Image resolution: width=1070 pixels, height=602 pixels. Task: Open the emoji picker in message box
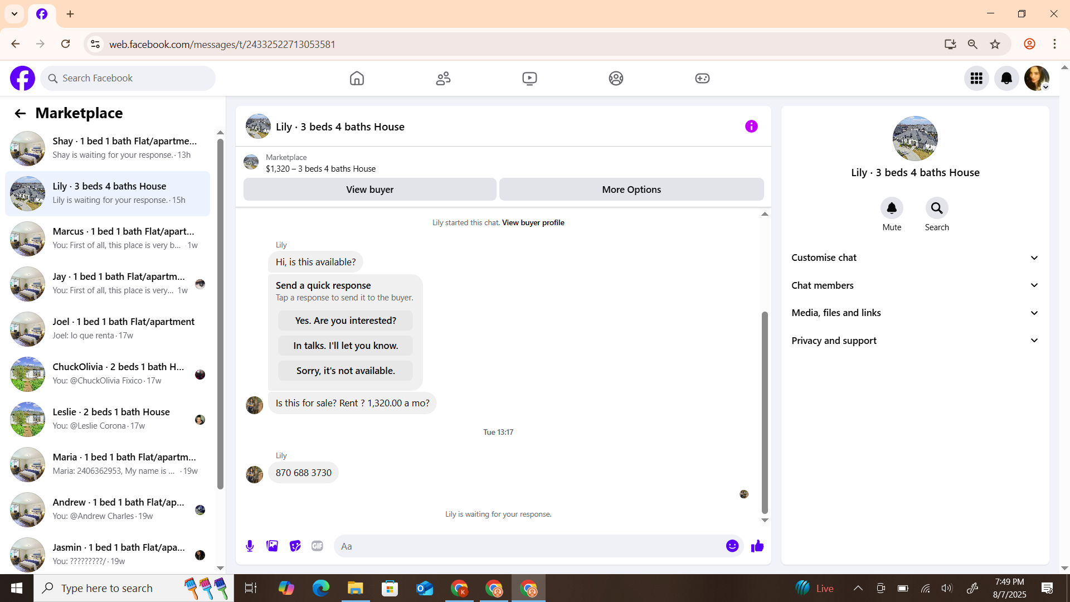click(x=732, y=546)
